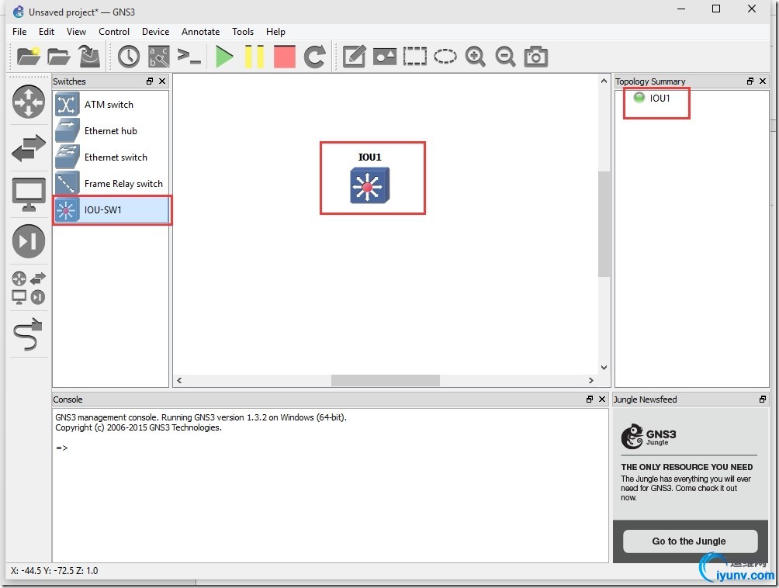The image size is (779, 588).
Task: Start all devices with green play button
Action: point(224,56)
